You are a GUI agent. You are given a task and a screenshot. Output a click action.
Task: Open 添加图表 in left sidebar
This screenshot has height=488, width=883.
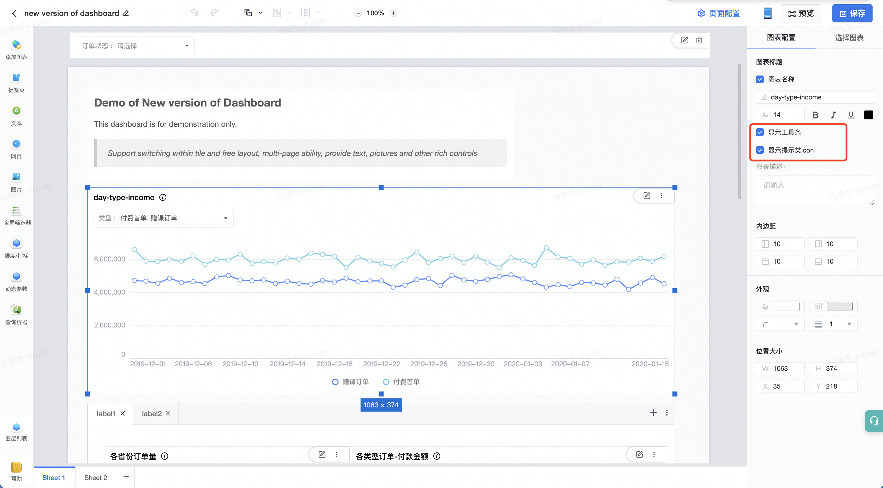16,50
